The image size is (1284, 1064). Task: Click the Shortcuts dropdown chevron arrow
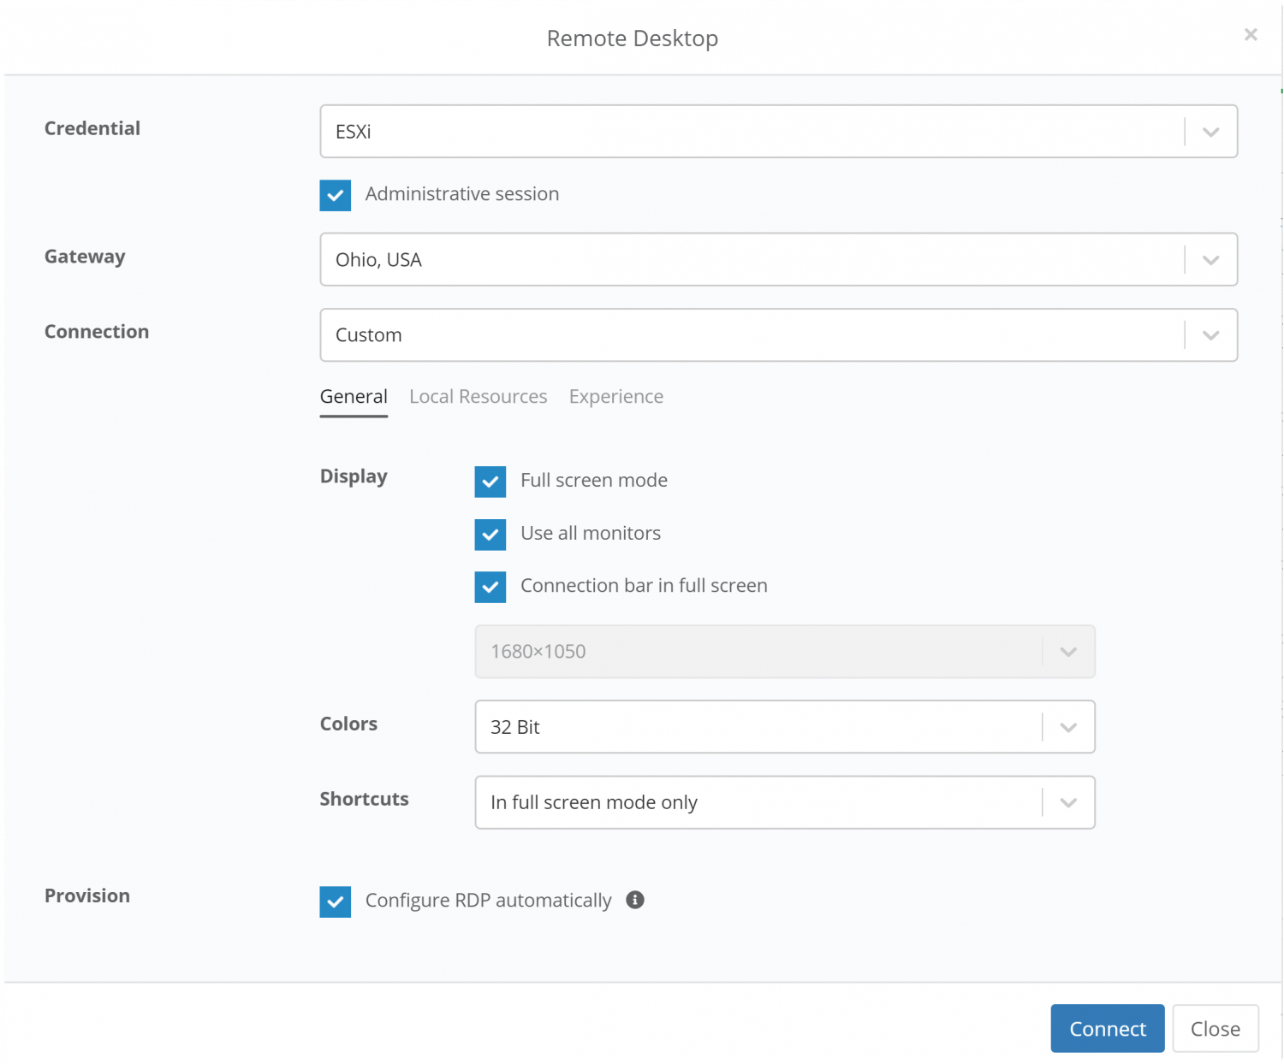click(x=1067, y=802)
